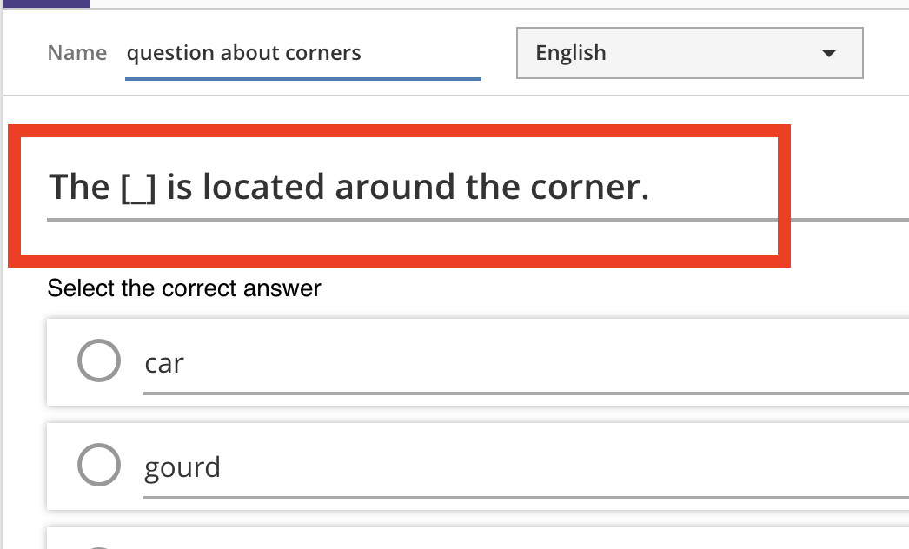Click the purple tab at top left
This screenshot has height=549, width=909.
tap(45, 3)
